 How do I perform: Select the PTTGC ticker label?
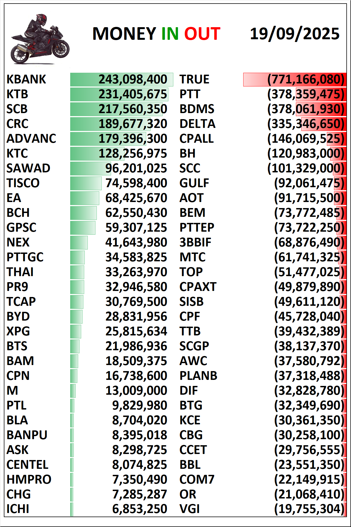tap(25, 257)
